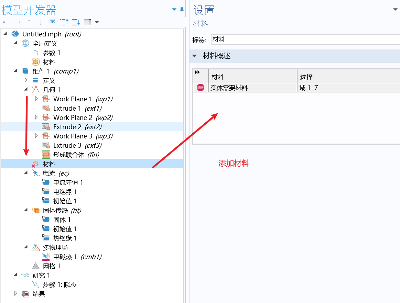Click the 网格 1 mesh icon

[36, 266]
